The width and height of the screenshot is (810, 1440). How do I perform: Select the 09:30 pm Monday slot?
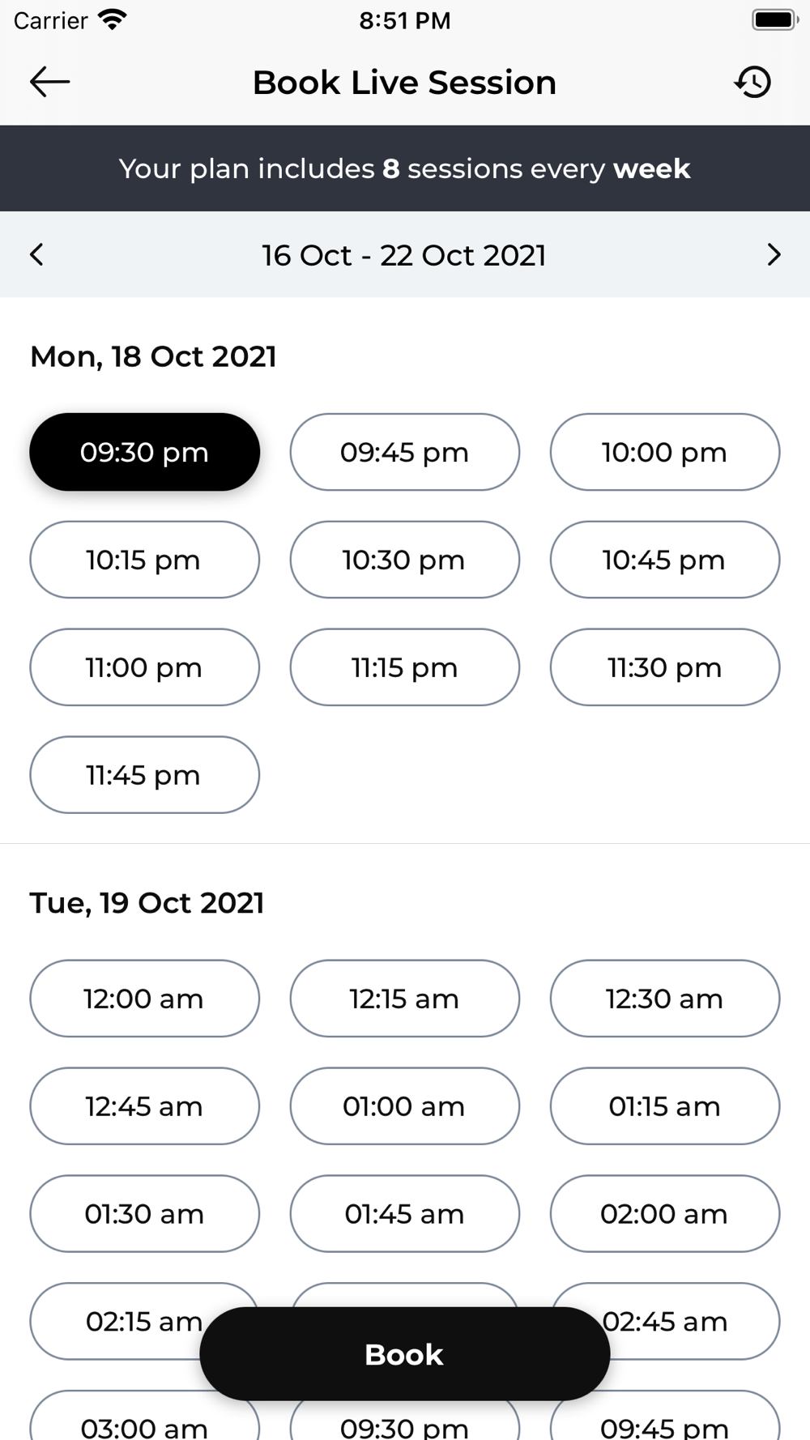[x=145, y=452]
